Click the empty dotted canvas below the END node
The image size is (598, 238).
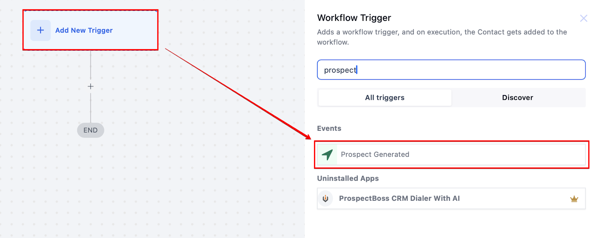coord(90,186)
